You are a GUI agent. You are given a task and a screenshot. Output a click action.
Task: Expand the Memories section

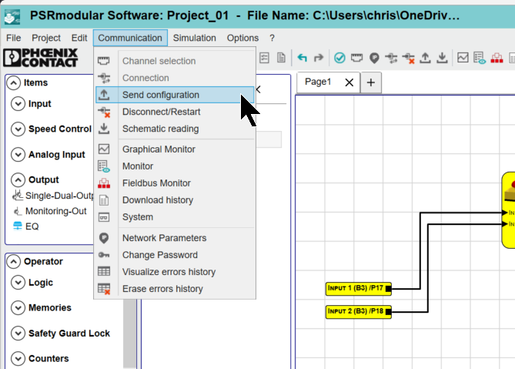click(18, 308)
